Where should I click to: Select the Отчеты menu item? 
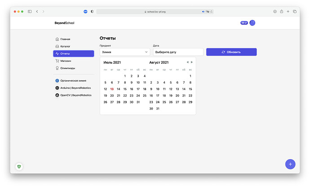(x=73, y=53)
